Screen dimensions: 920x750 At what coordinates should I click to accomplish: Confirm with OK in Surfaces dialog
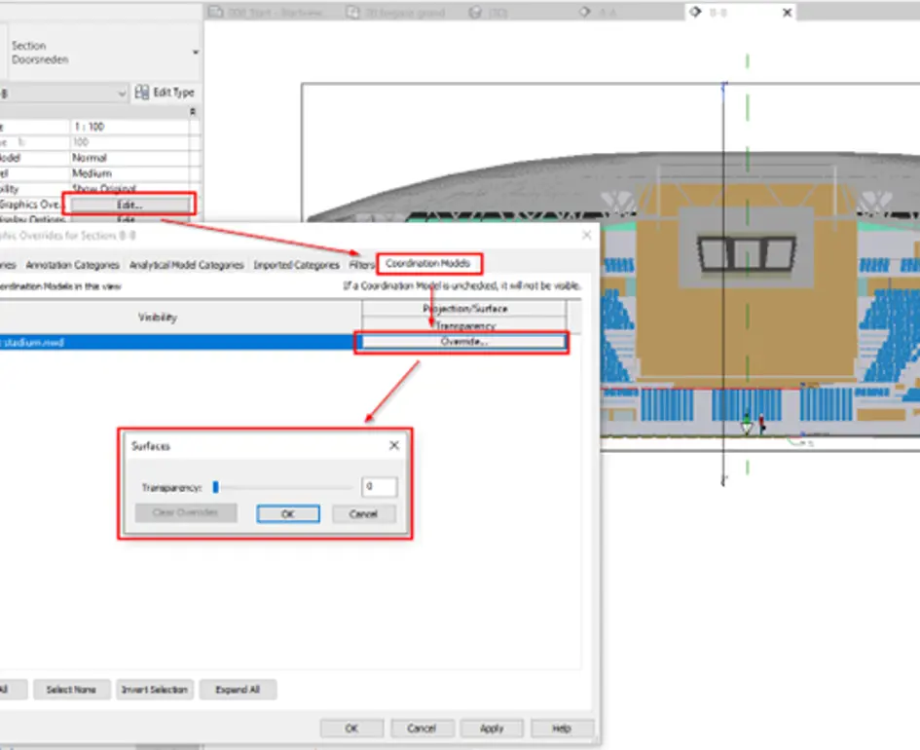coord(288,514)
